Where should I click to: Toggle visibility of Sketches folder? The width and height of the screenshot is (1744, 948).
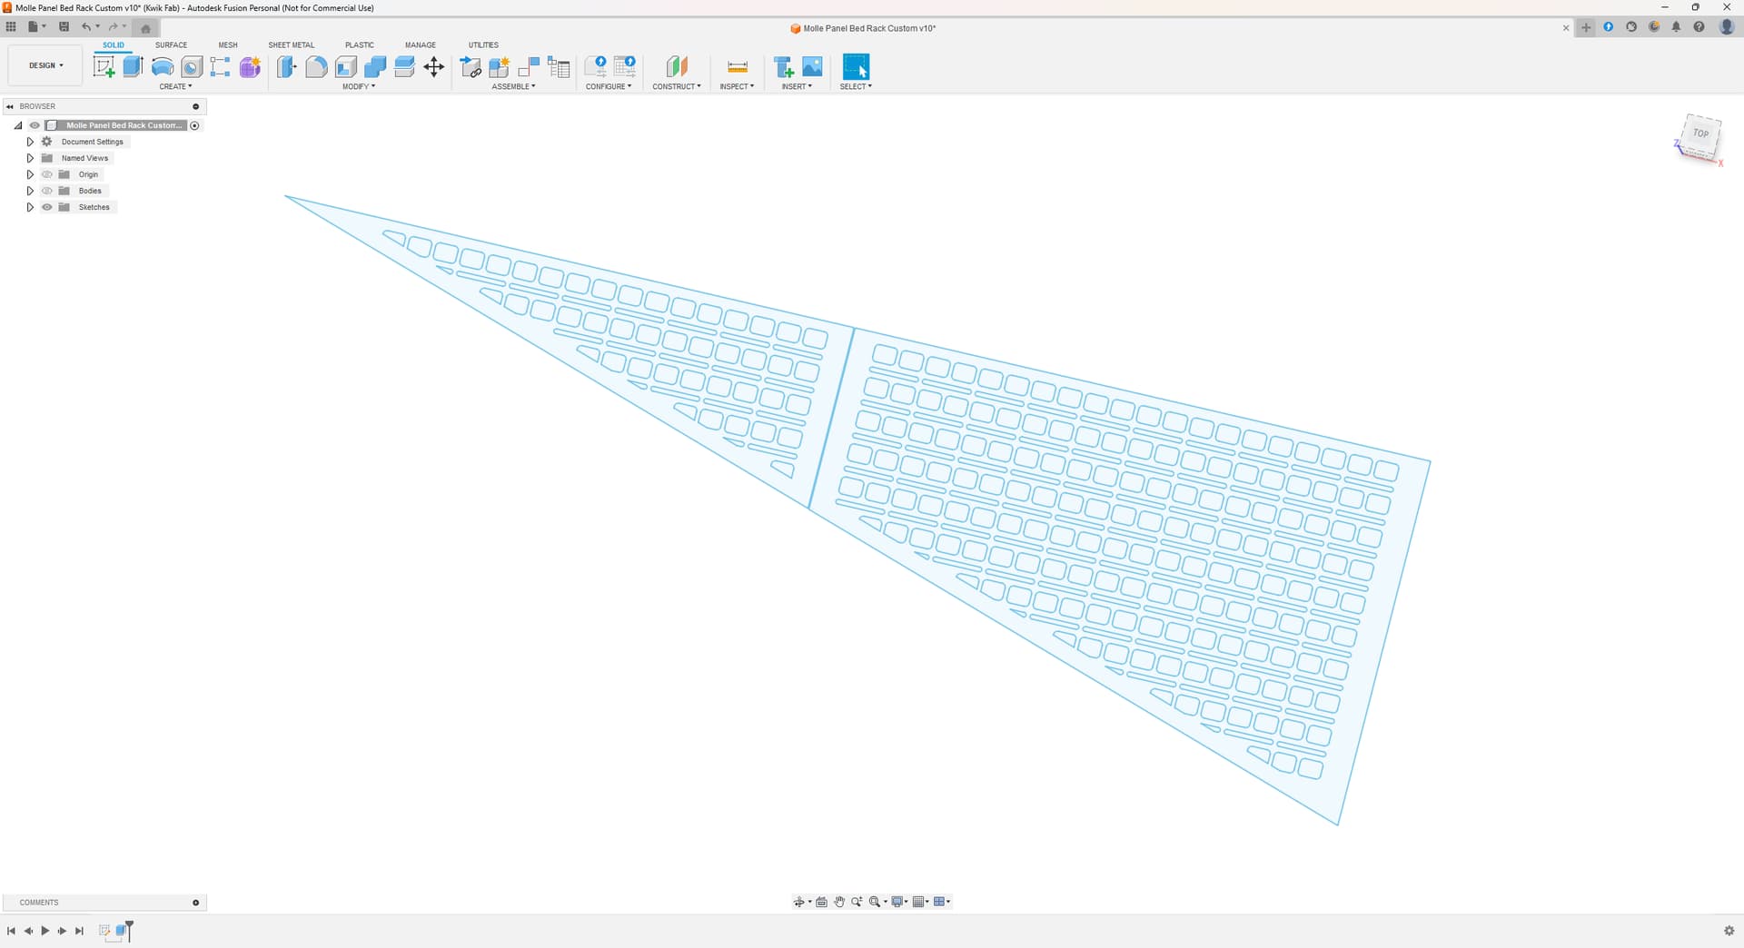click(47, 207)
